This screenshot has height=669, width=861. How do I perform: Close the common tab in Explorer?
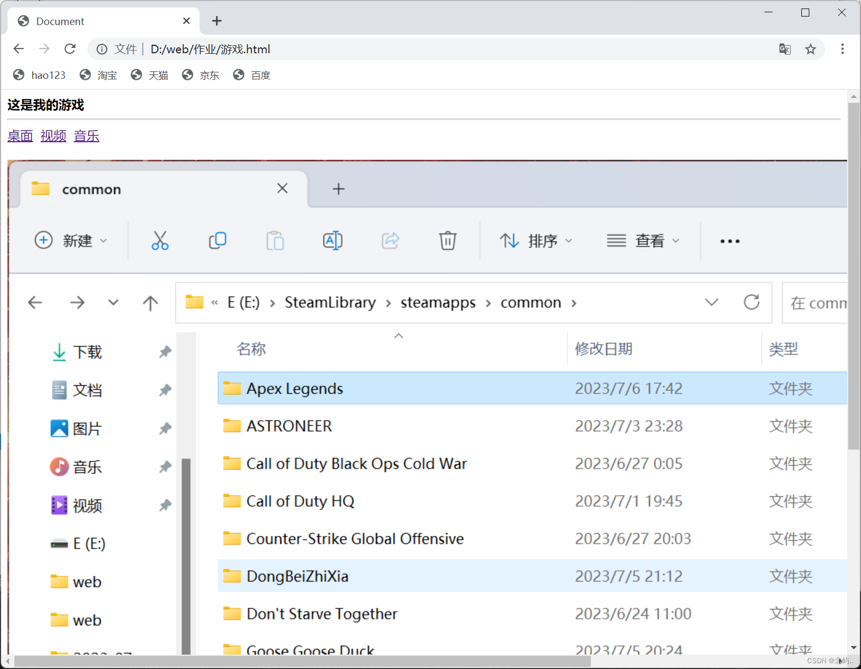click(282, 188)
